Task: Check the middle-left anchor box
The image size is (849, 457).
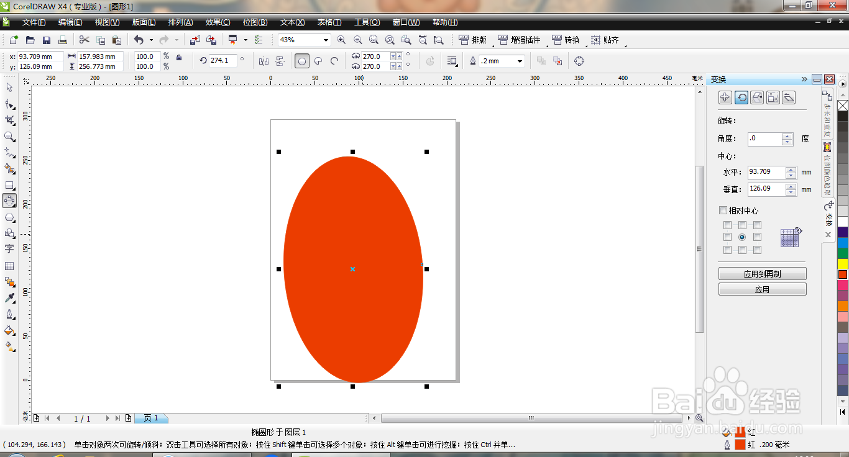Action: (727, 237)
